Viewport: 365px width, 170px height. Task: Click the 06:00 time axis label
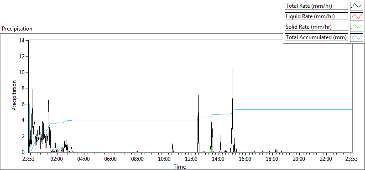(110, 160)
